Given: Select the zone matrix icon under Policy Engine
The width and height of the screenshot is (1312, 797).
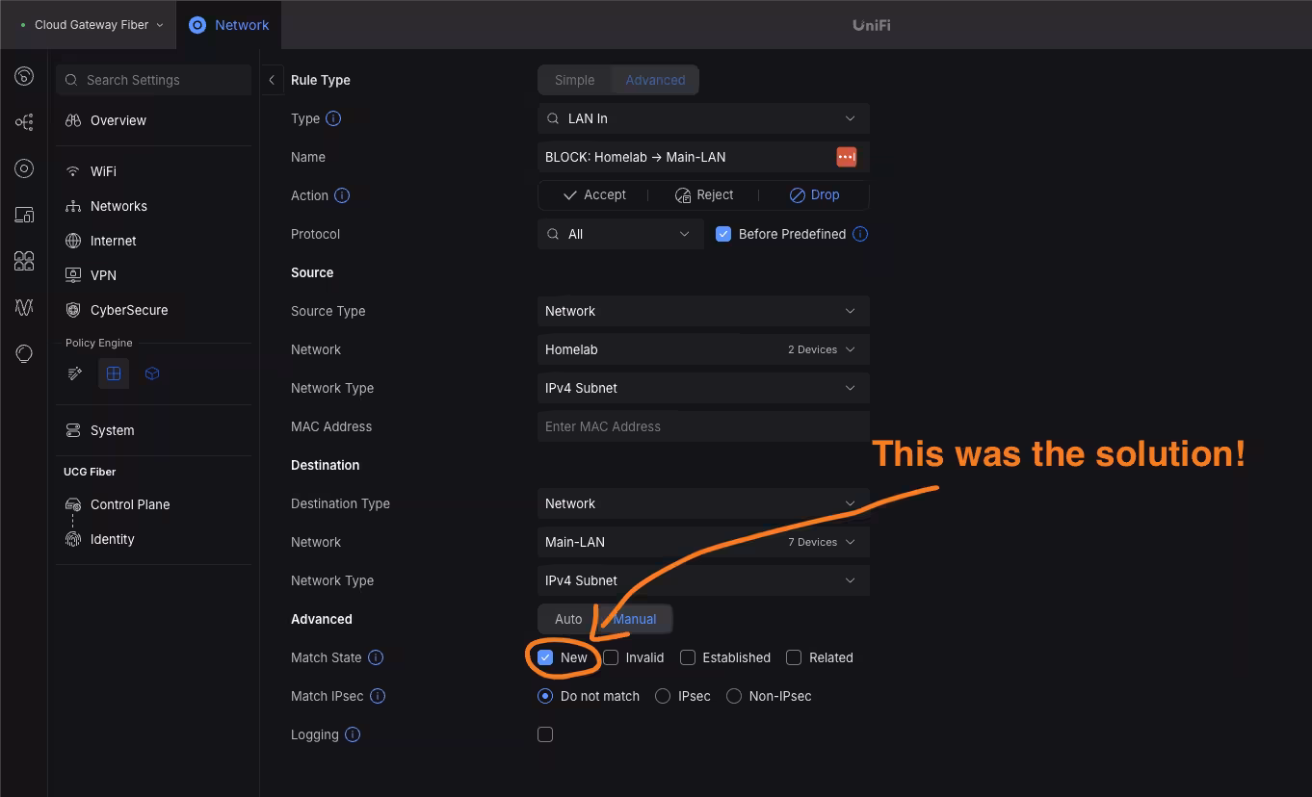Looking at the screenshot, I should [113, 373].
